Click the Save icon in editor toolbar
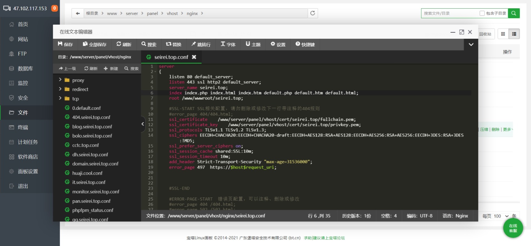The height and width of the screenshot is (246, 531). (x=65, y=44)
